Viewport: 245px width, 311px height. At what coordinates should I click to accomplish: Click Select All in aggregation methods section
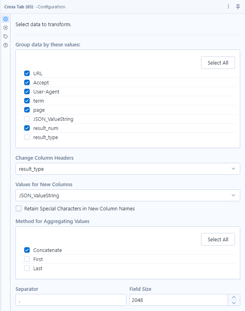click(x=218, y=239)
